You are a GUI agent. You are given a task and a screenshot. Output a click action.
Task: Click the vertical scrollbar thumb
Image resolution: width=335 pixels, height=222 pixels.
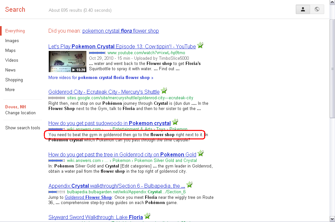click(332, 69)
